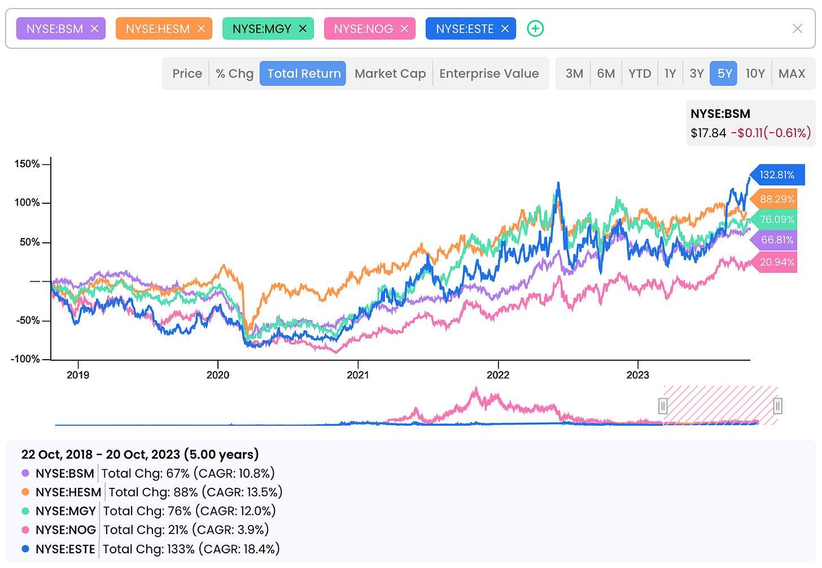Set time range to 6M
The image size is (822, 568).
point(606,73)
